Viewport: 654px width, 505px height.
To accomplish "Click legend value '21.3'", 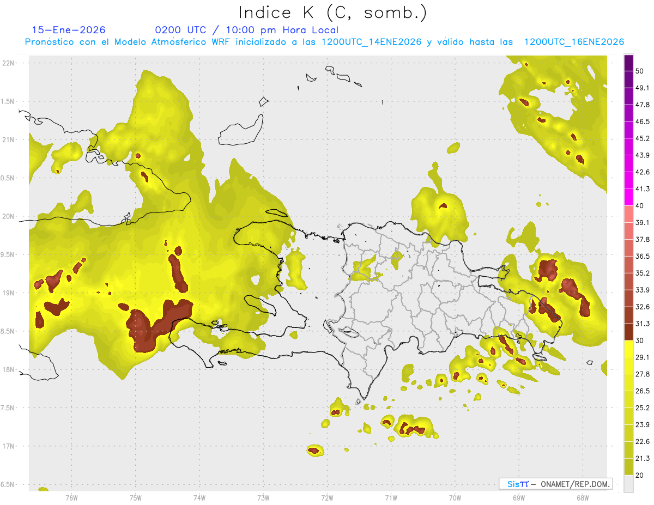I will [643, 459].
